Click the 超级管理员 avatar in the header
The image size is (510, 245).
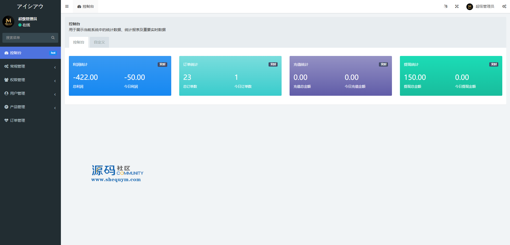coord(470,6)
